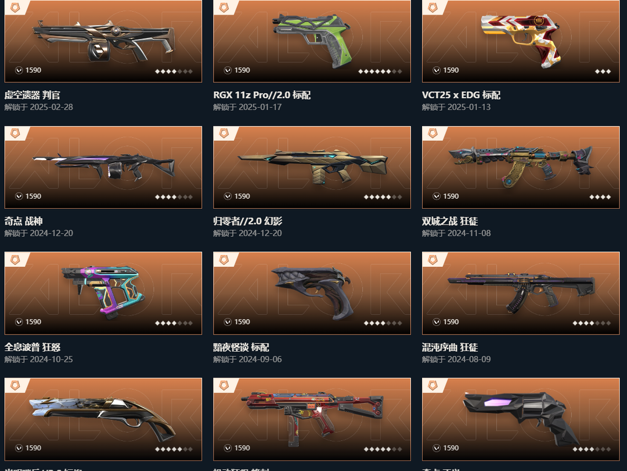Screen dimensions: 627x471
Task: Open the 虚空遗器 判官 weapon skin thumbnail
Action: [x=103, y=41]
